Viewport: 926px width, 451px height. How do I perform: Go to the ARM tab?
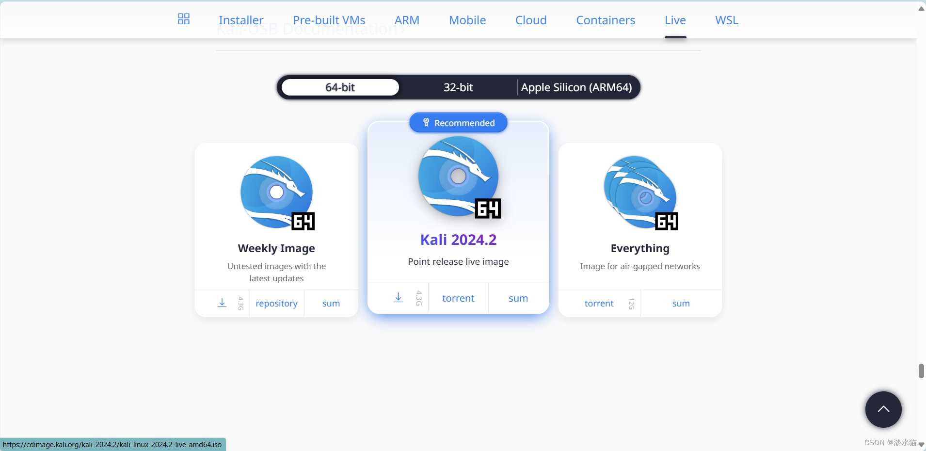407,20
